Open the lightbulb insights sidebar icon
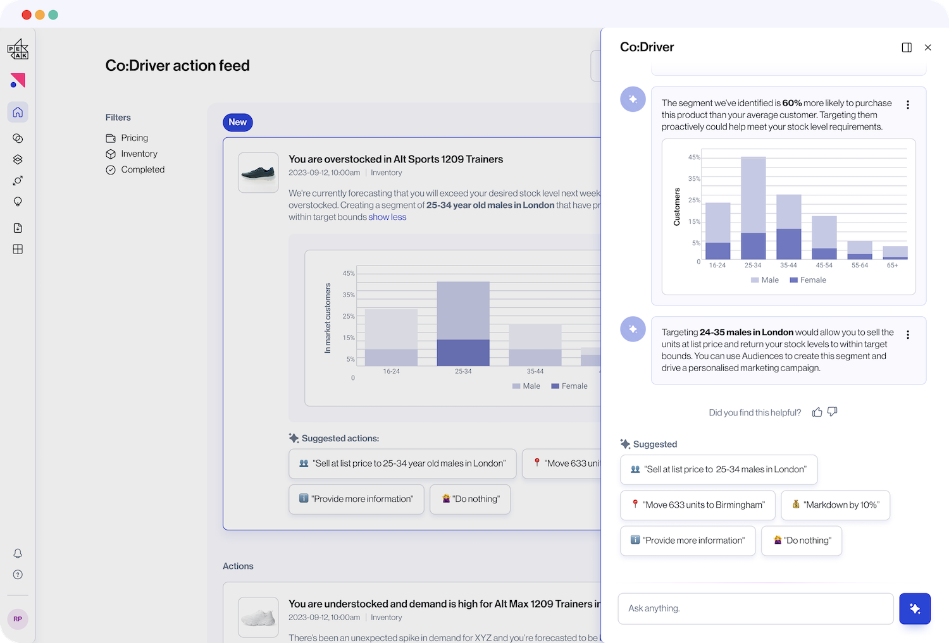Viewport: 949px width, 643px height. tap(18, 202)
